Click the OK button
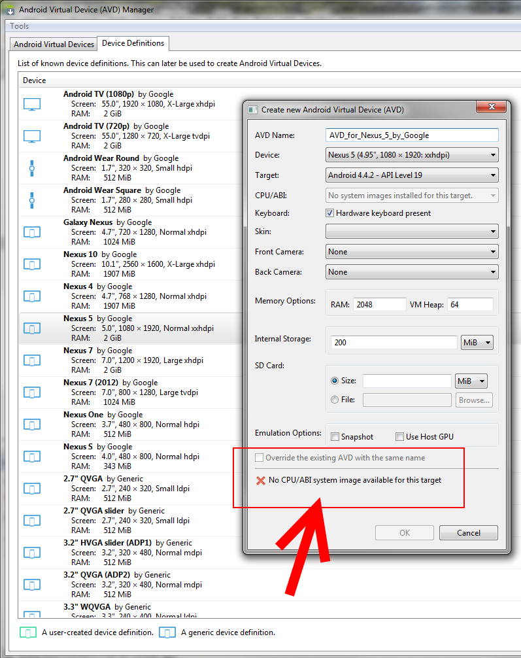Image resolution: width=521 pixels, height=658 pixels. pyautogui.click(x=405, y=533)
